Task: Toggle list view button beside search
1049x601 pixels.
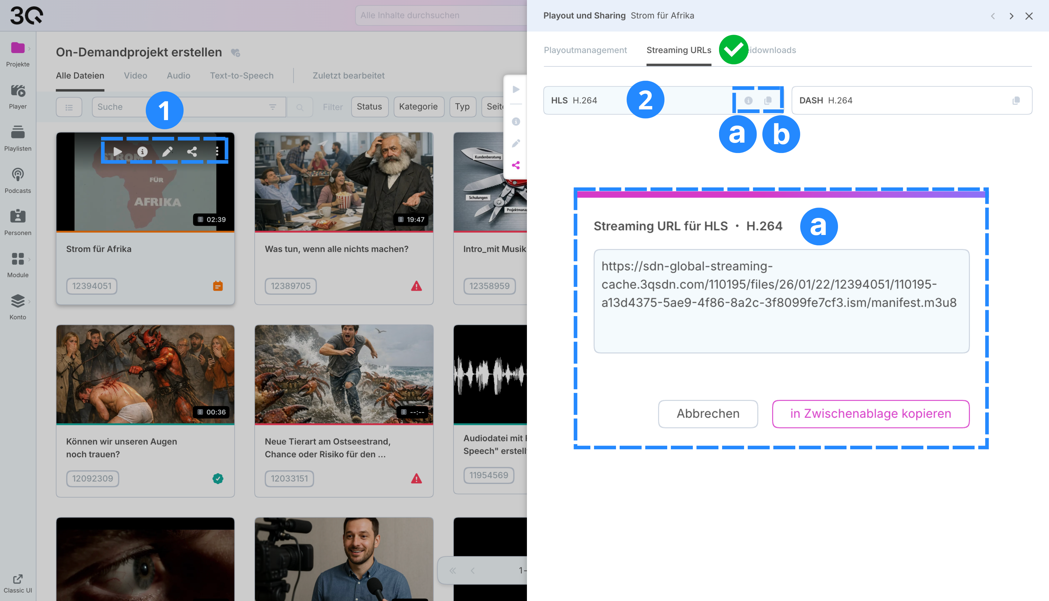Action: 69,107
